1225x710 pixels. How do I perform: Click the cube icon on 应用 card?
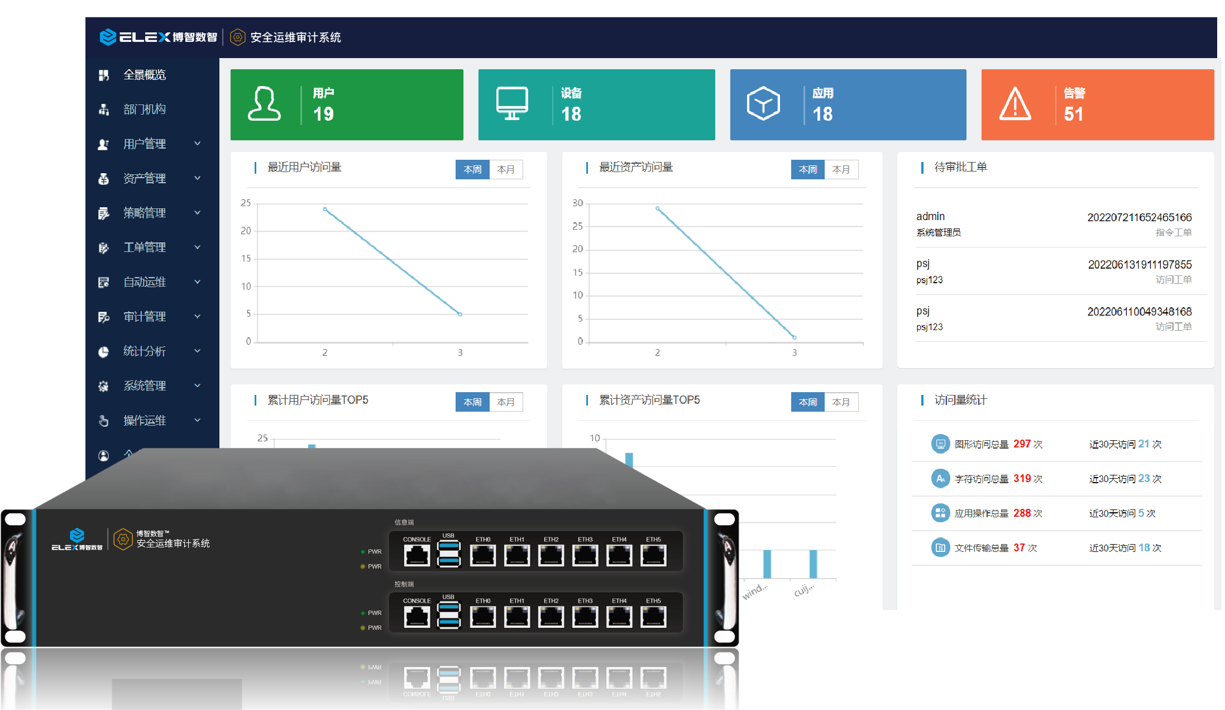click(763, 104)
